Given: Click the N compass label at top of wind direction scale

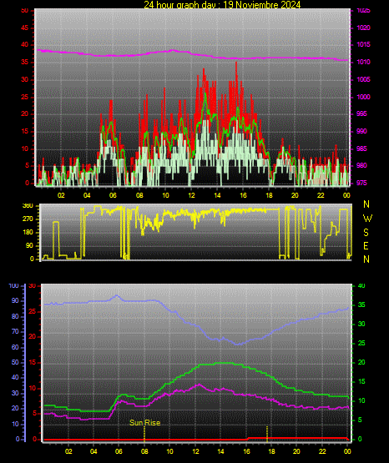Looking at the screenshot, I should [x=366, y=204].
